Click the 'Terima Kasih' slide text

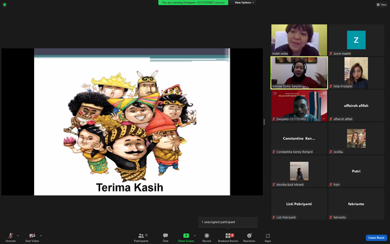click(130, 187)
